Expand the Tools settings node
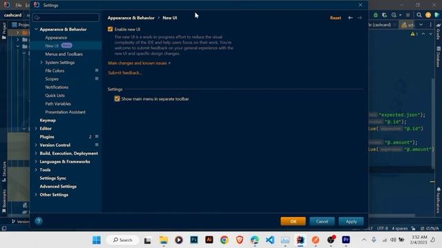Screen dimensions: 442x248 coord(36,170)
